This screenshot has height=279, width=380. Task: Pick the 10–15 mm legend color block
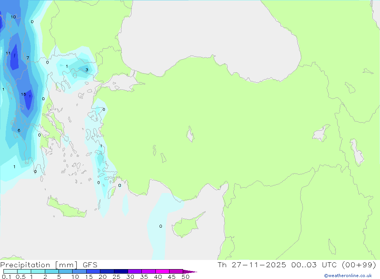click(79, 271)
